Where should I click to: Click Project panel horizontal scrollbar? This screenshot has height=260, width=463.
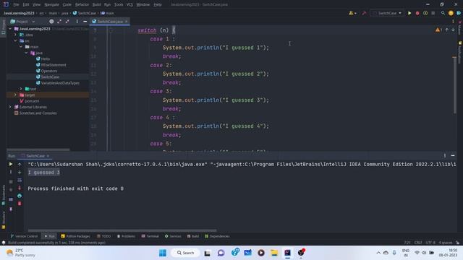[x=38, y=149]
